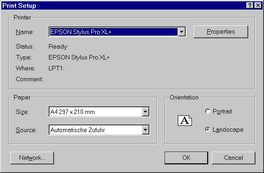Click the Where: label
264x173 pixels.
pos(25,68)
